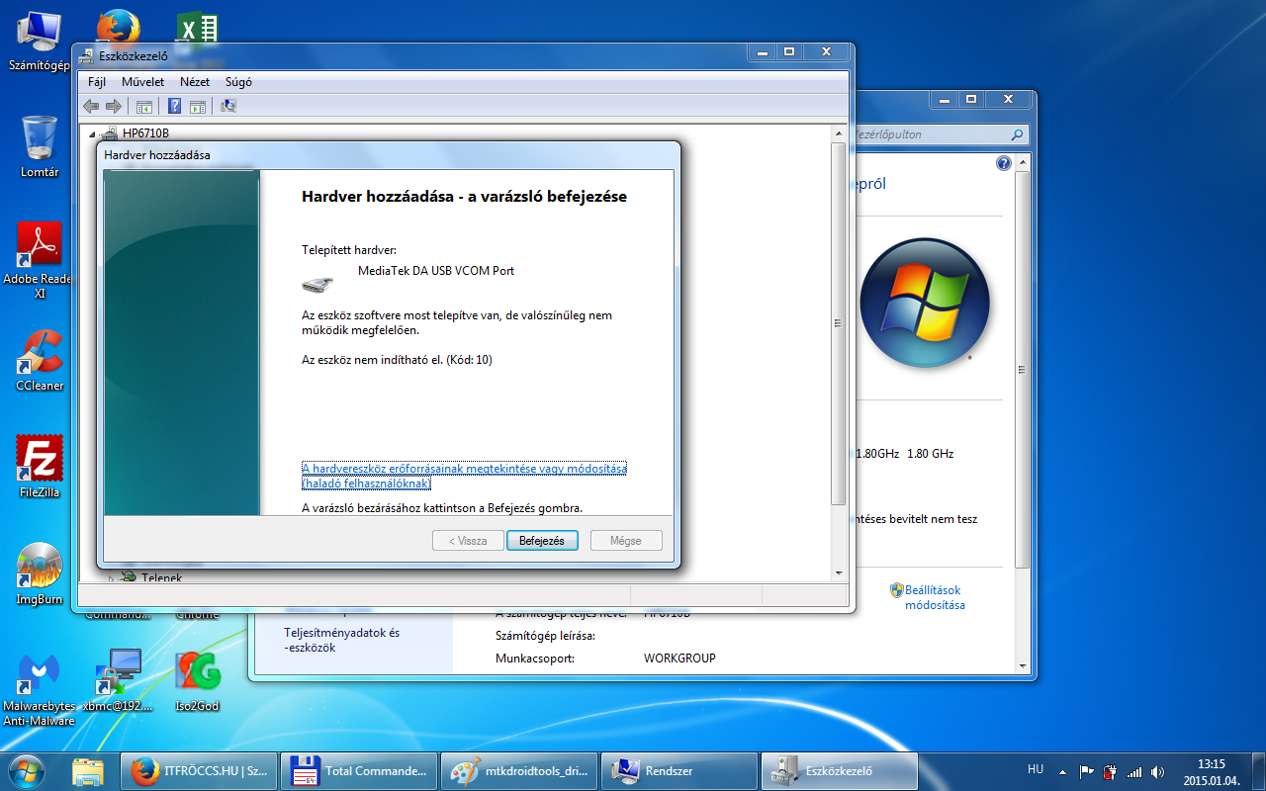
Task: Open CCleaner from the desktop
Action: click(40, 358)
